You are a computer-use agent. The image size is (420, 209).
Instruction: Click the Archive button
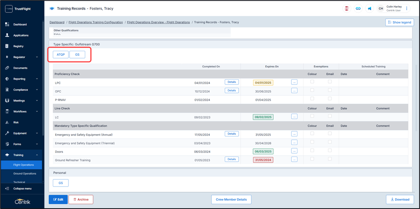(x=81, y=199)
